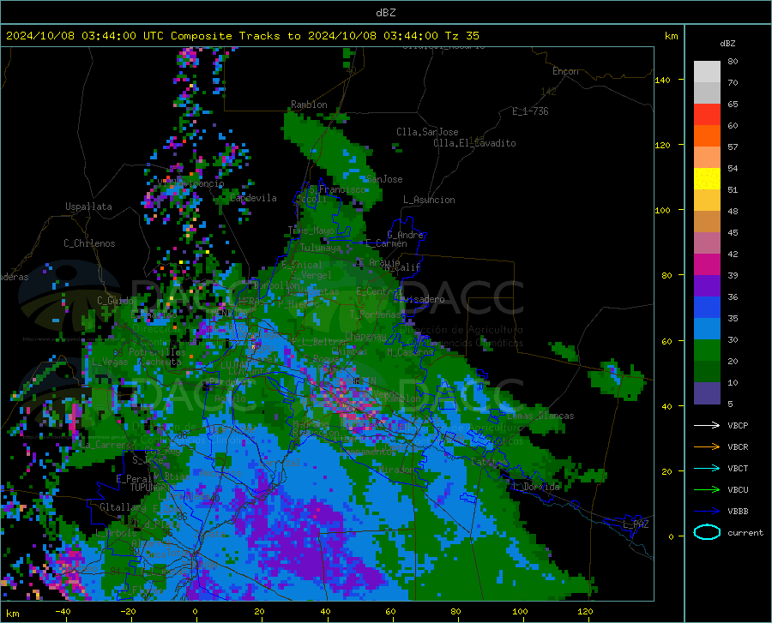The height and width of the screenshot is (623, 772).
Task: Click the 'Gltallary' map label
Action: tap(123, 507)
